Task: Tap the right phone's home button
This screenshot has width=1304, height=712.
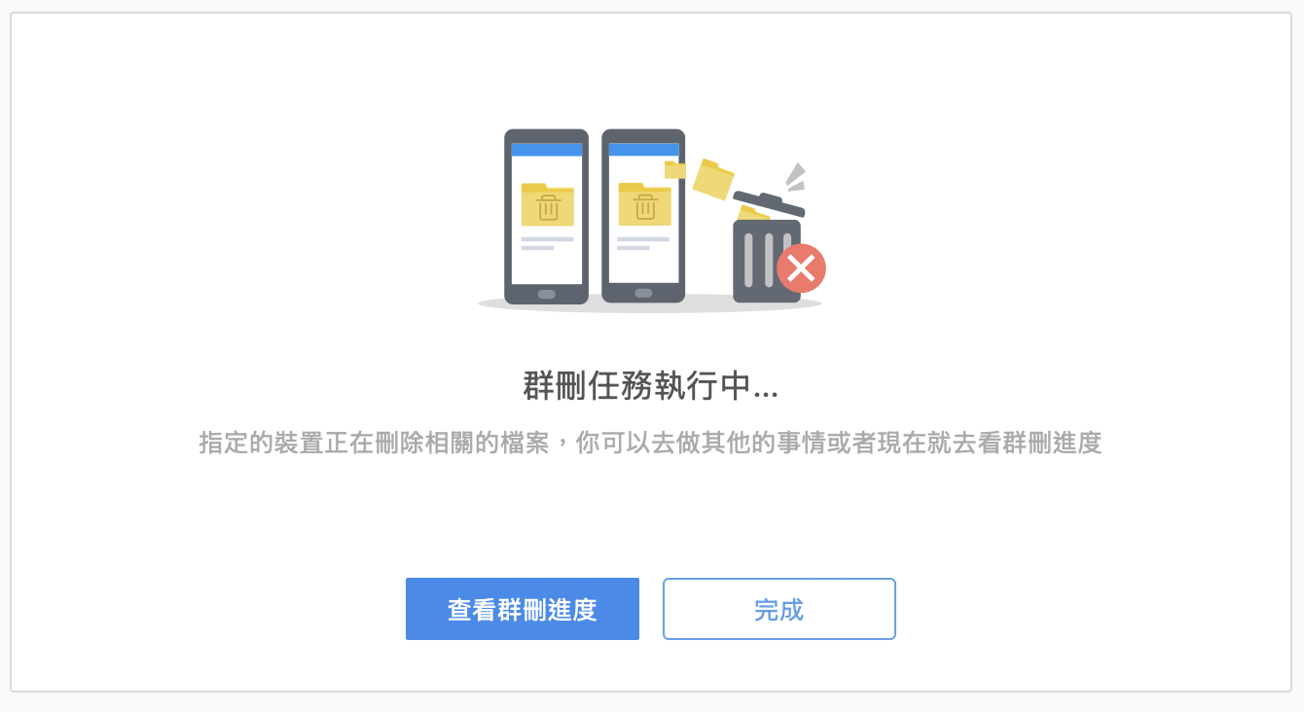Action: 643,293
